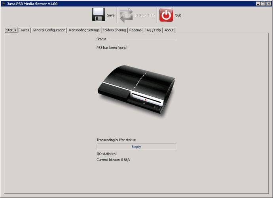Click the Restart HTTP label

coord(144,15)
